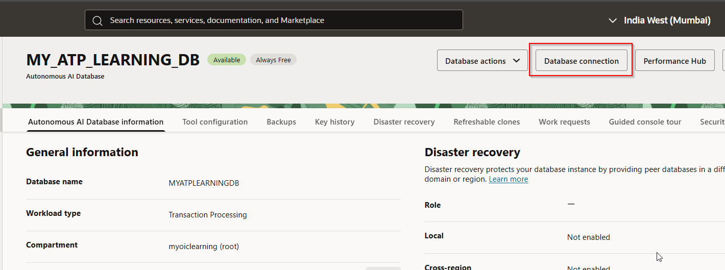Click the green Available status badge
Viewport: 725px width, 270px height.
227,60
